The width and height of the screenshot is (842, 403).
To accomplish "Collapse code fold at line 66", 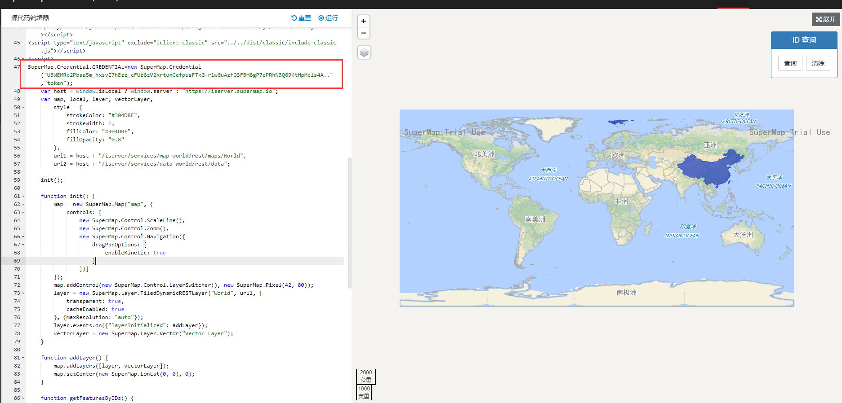I will [23, 237].
